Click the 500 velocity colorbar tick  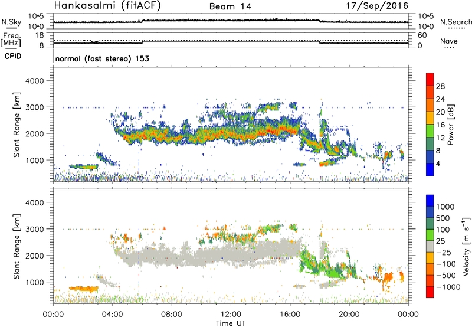443,218
